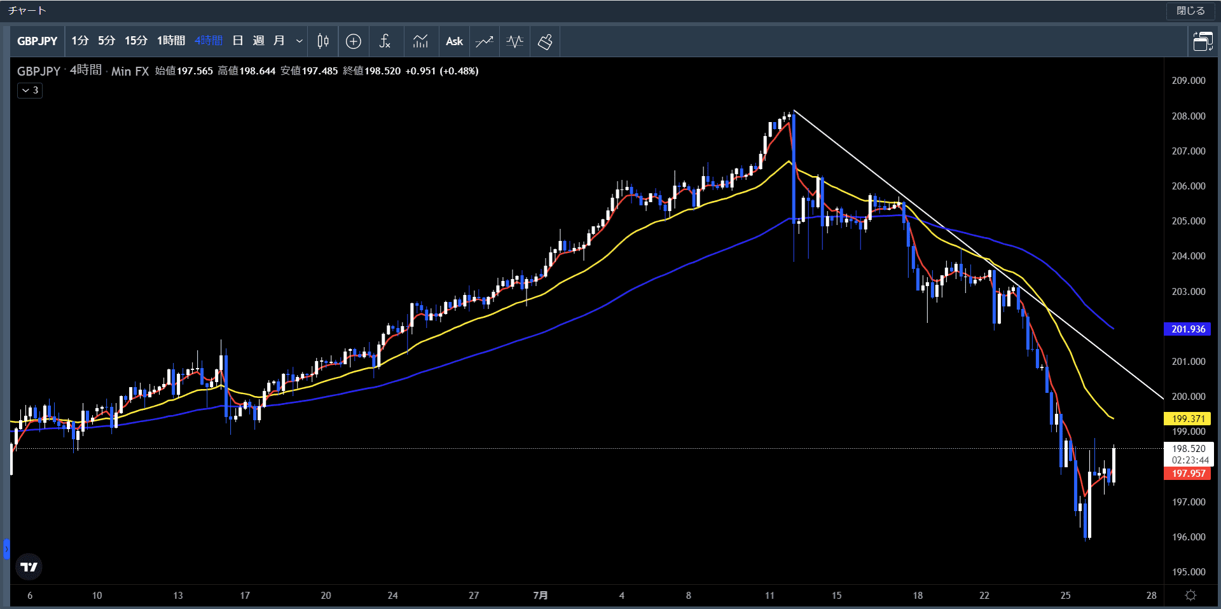The image size is (1221, 609).
Task: Open chart settings gear icon
Action: [1190, 596]
